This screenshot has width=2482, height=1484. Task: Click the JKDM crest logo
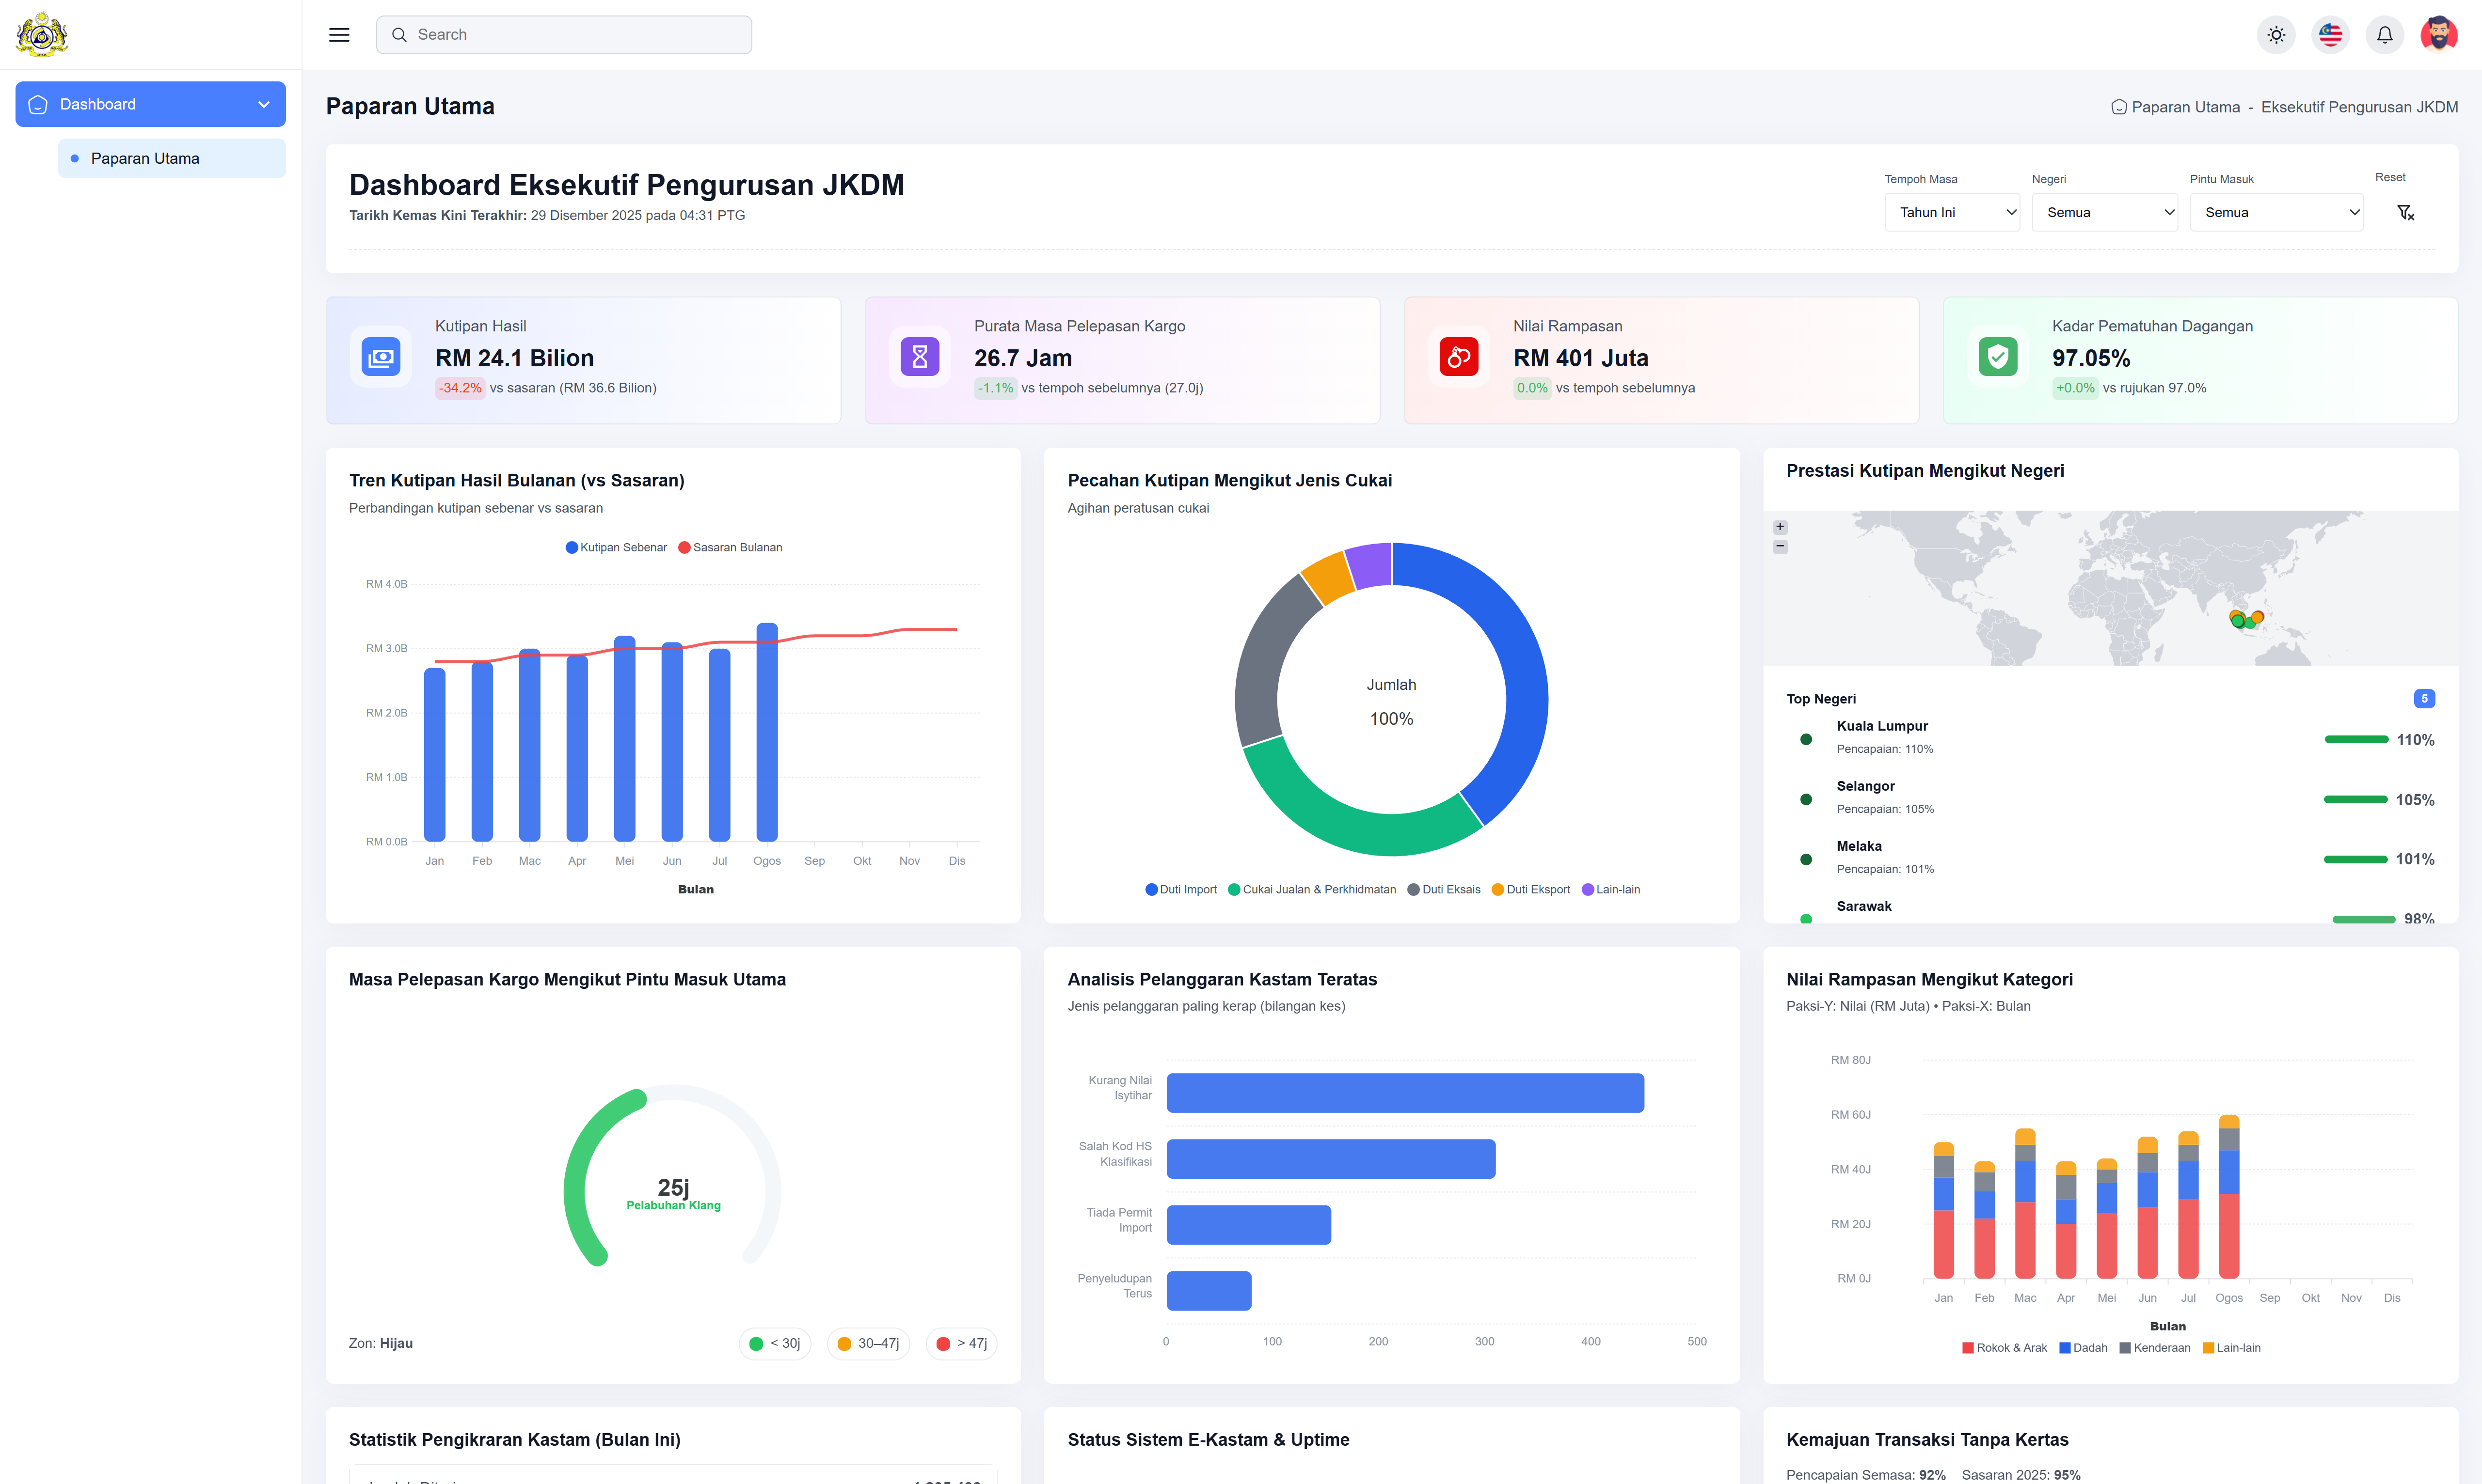click(x=42, y=35)
